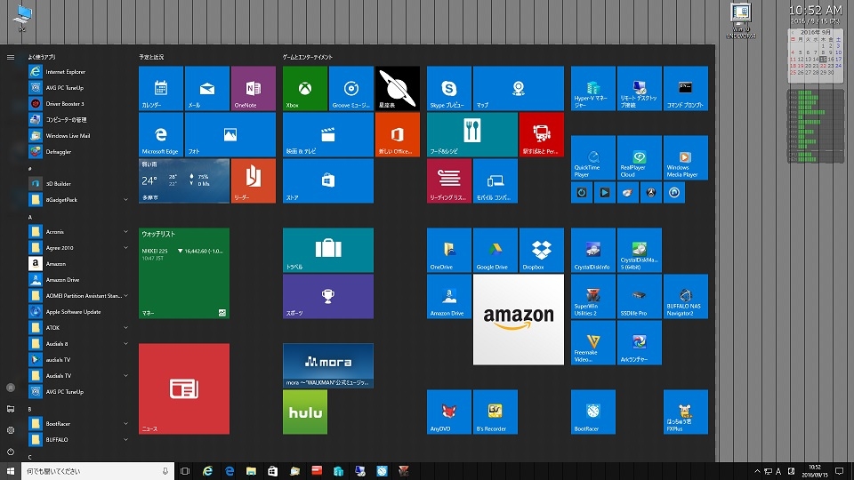Click the taskbar clock
Image resolution: width=854 pixels, height=480 pixels.
[x=815, y=471]
